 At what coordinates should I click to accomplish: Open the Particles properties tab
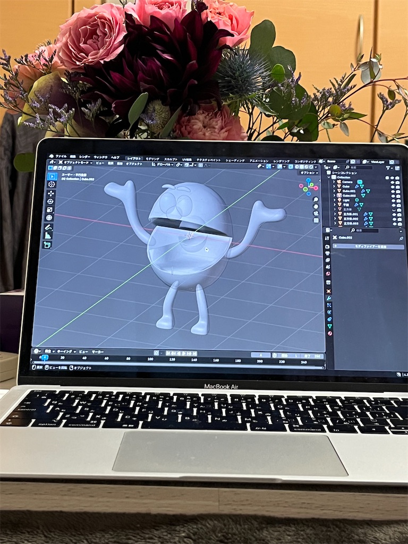click(329, 305)
